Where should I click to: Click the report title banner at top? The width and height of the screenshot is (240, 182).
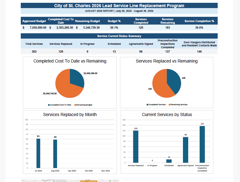[x=119, y=6]
